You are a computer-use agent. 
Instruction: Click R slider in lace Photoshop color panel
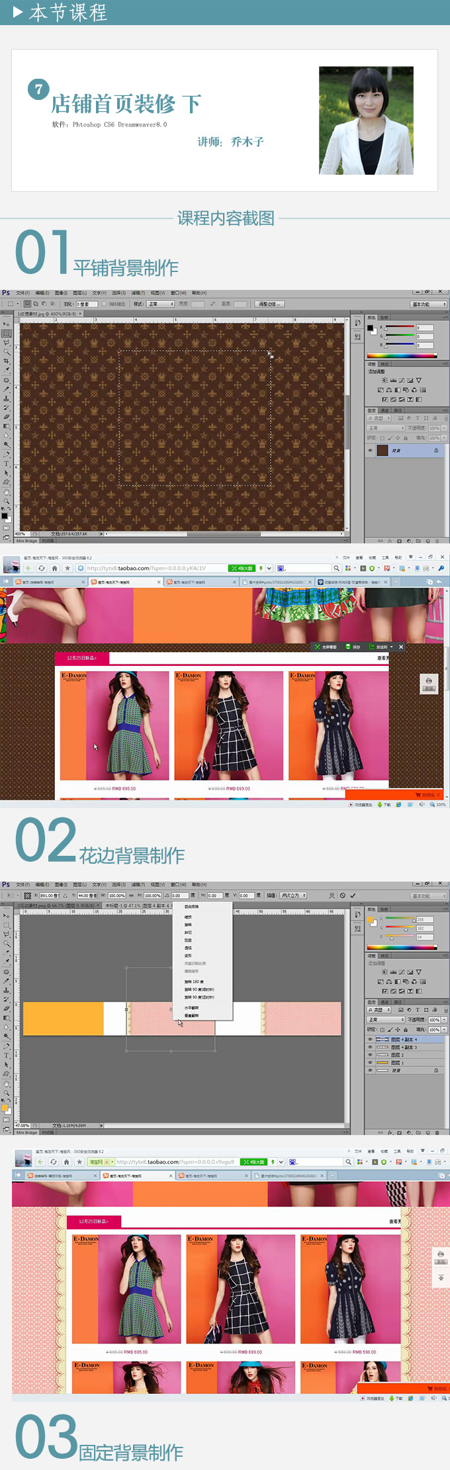(x=400, y=918)
